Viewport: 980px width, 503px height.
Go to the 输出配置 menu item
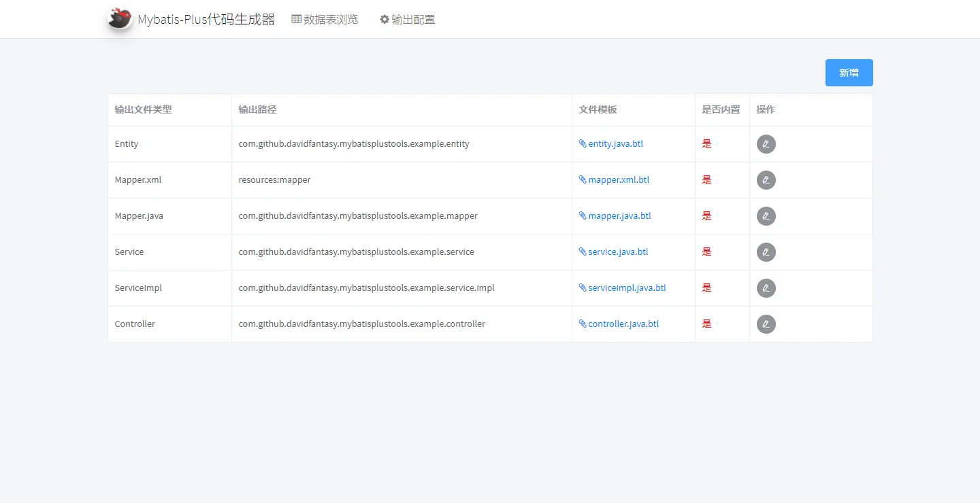point(407,20)
